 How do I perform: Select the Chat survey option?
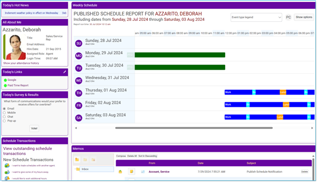pyautogui.click(x=4, y=117)
